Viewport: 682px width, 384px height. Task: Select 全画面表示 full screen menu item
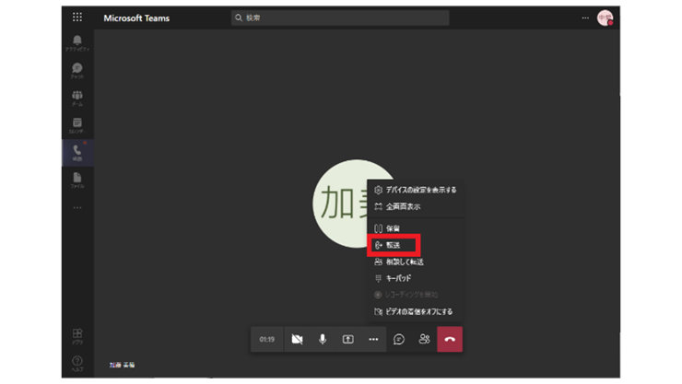pos(416,207)
